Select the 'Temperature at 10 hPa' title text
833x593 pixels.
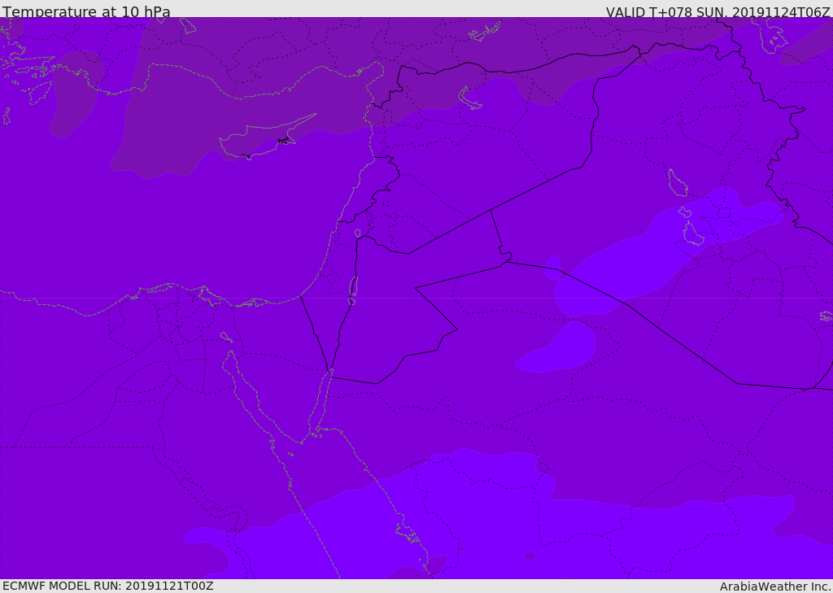(x=86, y=11)
